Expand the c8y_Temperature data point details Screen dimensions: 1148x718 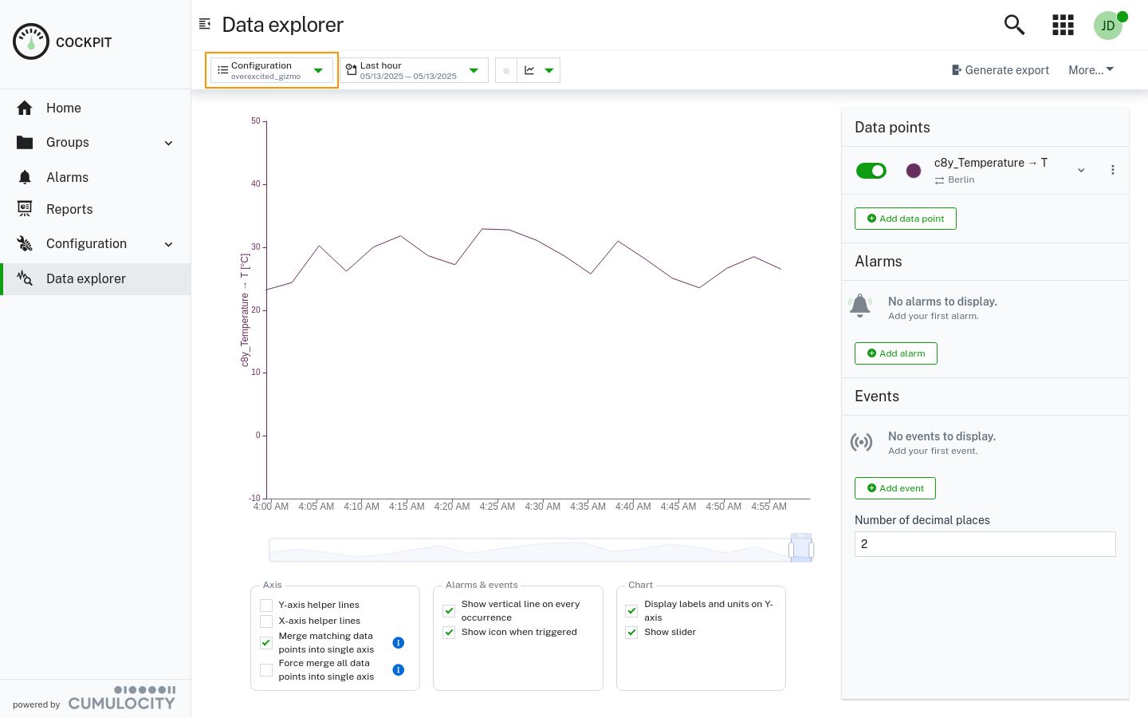click(1081, 170)
